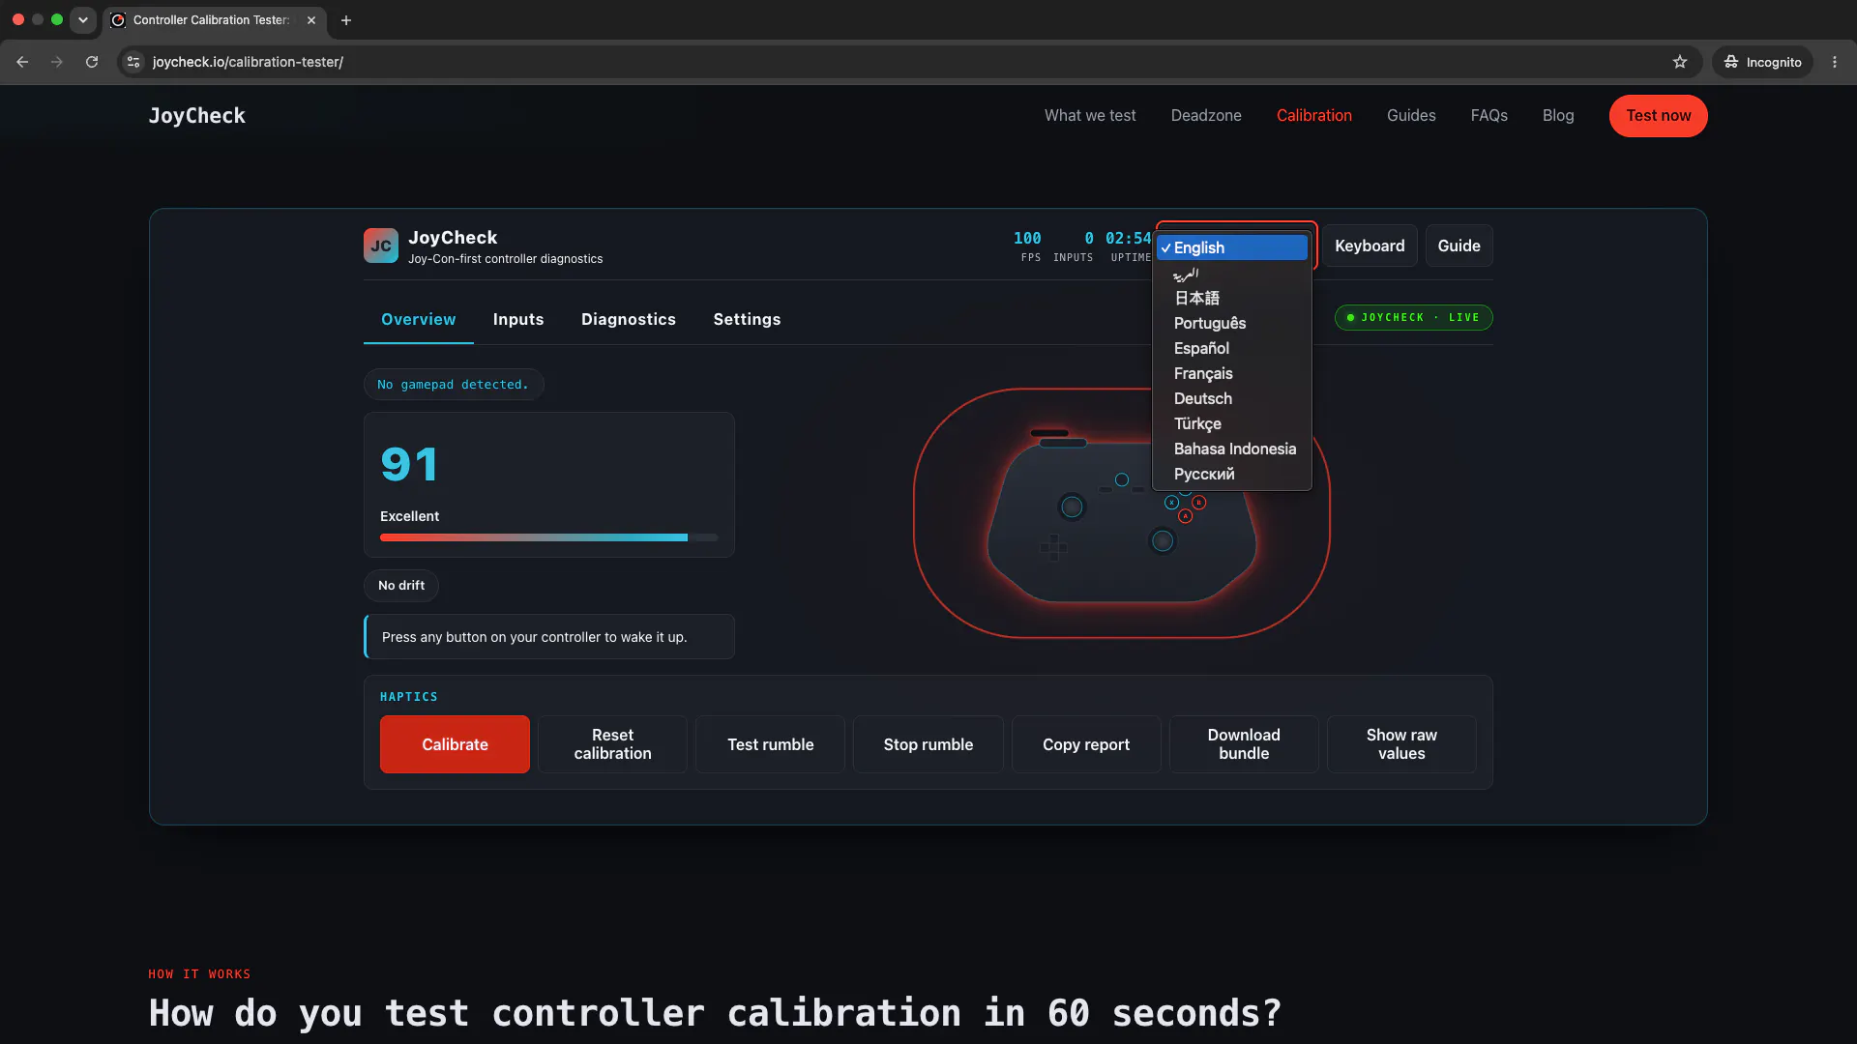
Task: Click the JC logo badge
Action: 381,246
